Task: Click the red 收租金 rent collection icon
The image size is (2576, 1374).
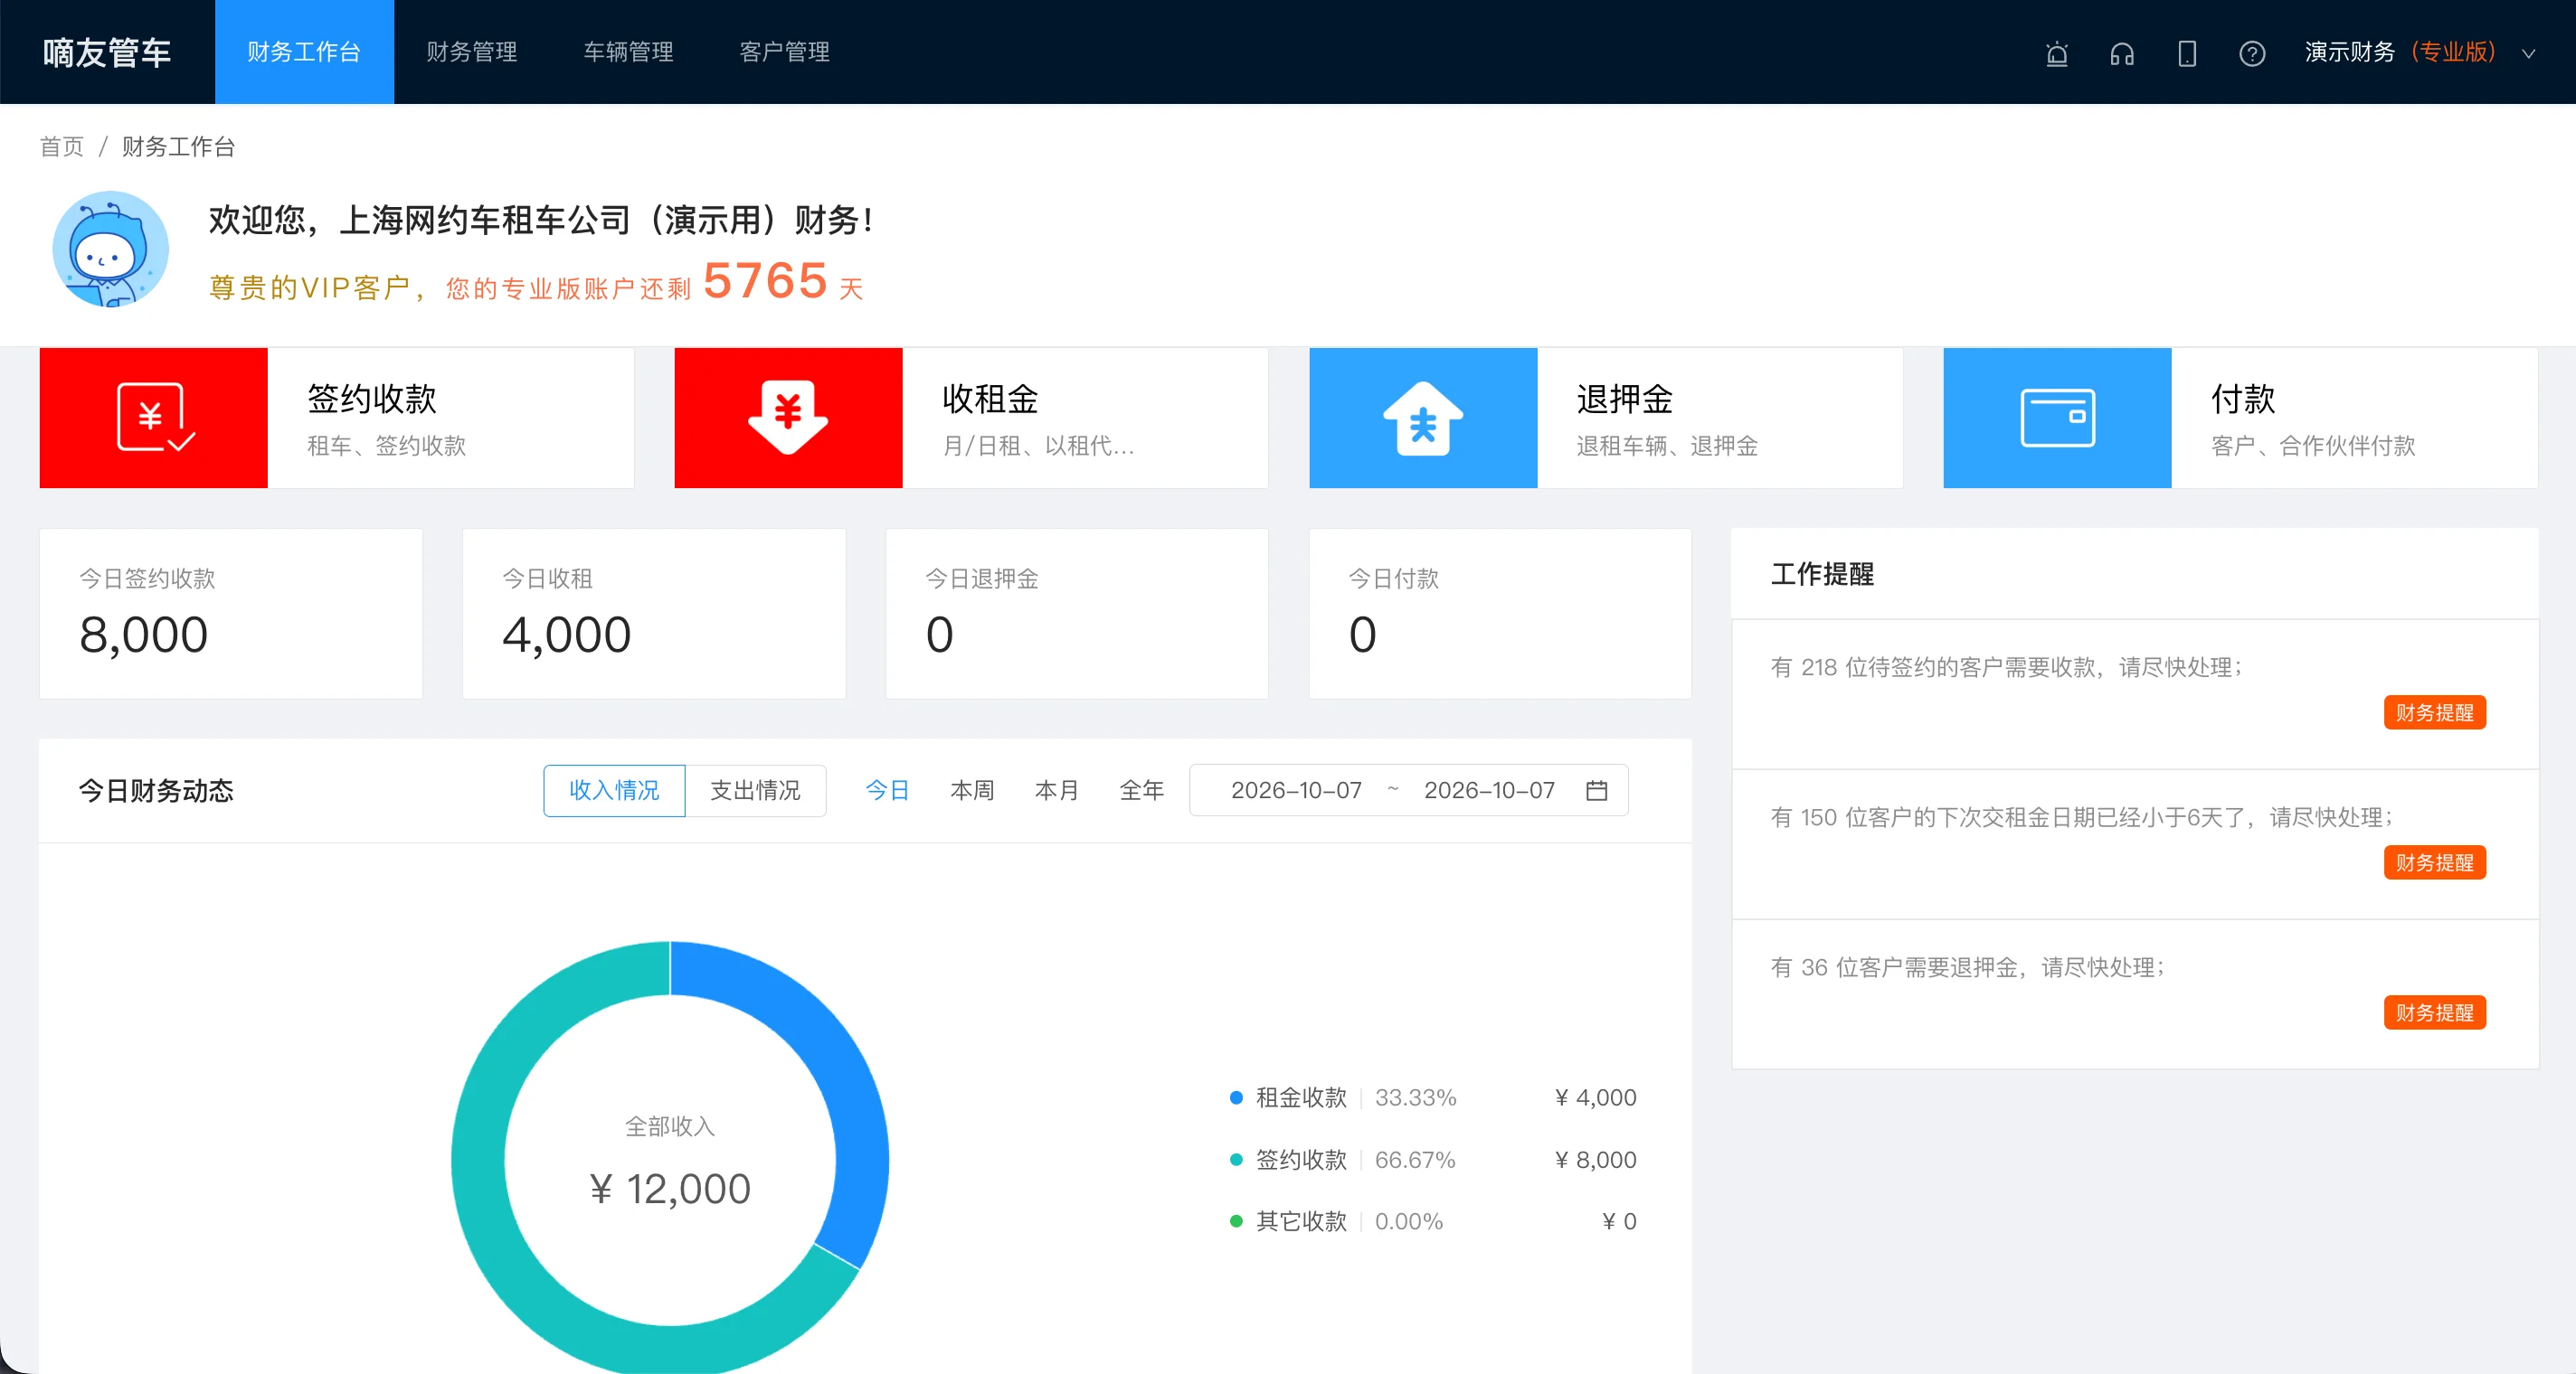Action: tap(788, 418)
